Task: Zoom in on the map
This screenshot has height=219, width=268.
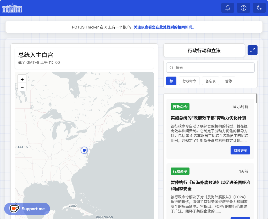Action: pyautogui.click(x=22, y=79)
